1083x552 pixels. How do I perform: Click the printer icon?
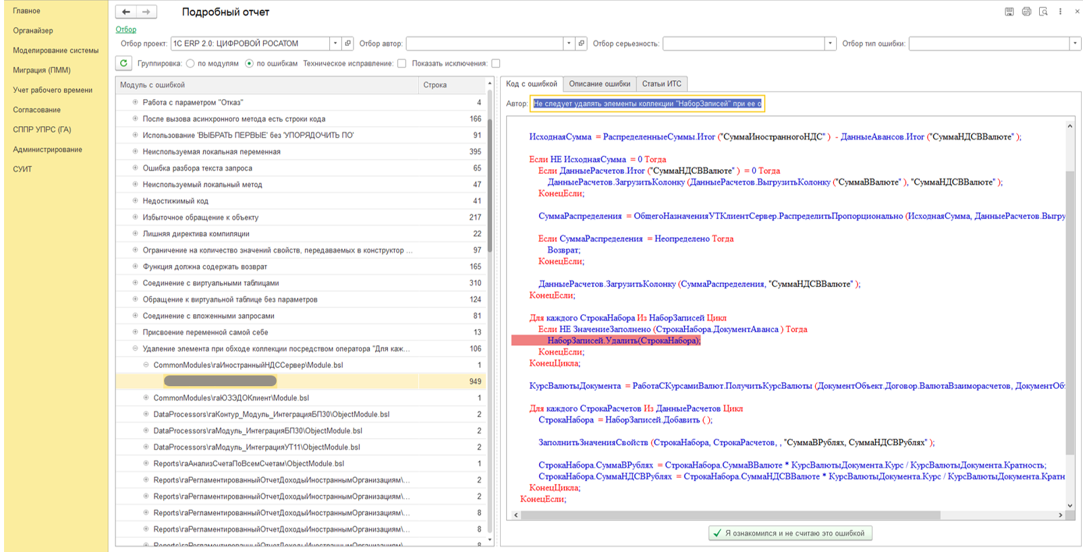pos(1026,11)
